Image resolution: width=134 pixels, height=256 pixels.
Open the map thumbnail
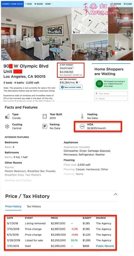point(90,20)
